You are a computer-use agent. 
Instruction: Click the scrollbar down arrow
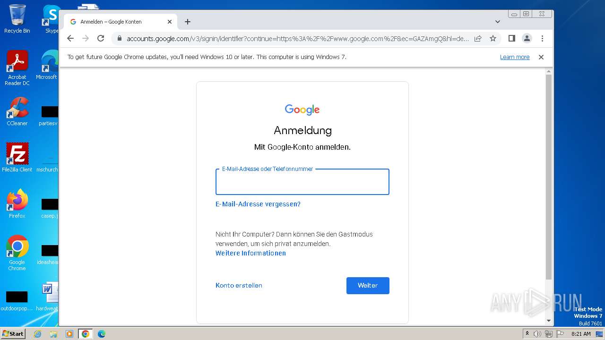point(549,321)
